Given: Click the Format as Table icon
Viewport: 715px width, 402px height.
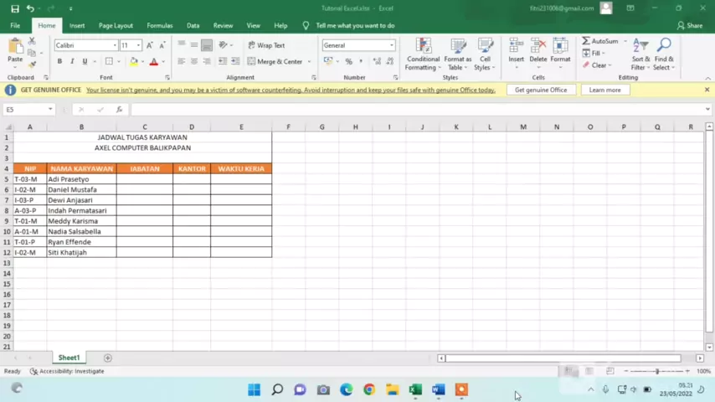Looking at the screenshot, I should point(458,54).
